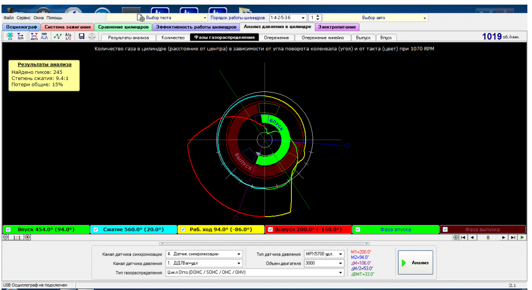This screenshot has height=290, width=532.
Task: Switch to Эффективность работы цилиндров tab
Action: 196,27
